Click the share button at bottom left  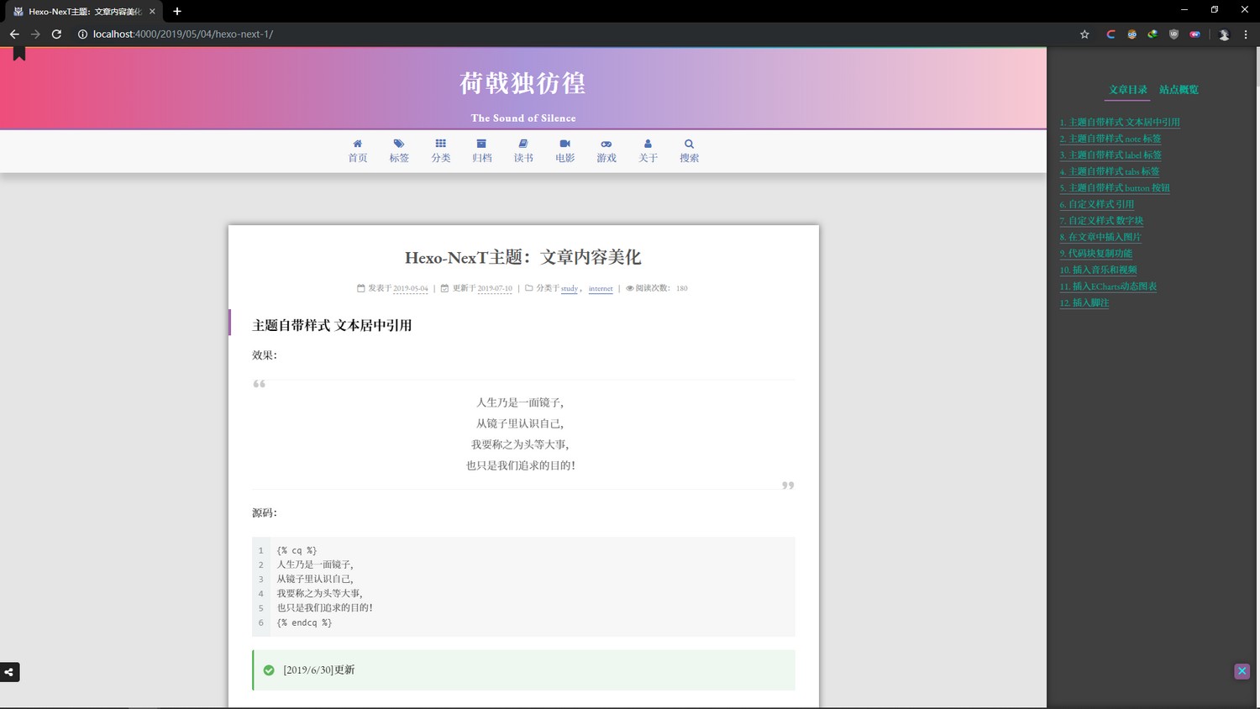click(9, 672)
